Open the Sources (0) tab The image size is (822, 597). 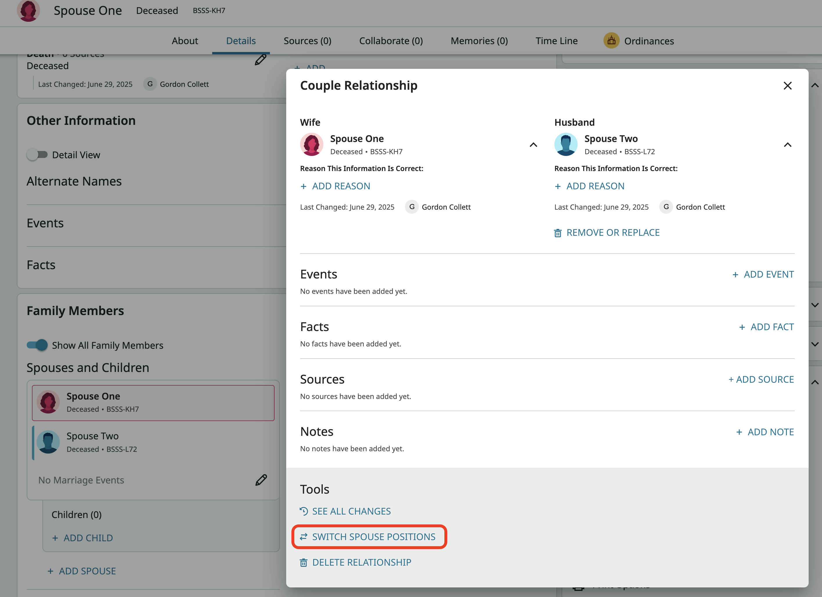click(307, 41)
